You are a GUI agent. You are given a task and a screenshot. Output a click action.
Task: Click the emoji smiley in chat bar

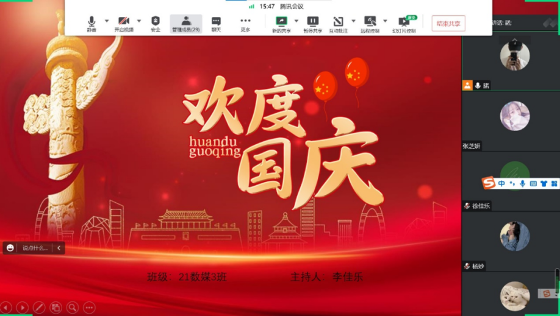tap(11, 248)
